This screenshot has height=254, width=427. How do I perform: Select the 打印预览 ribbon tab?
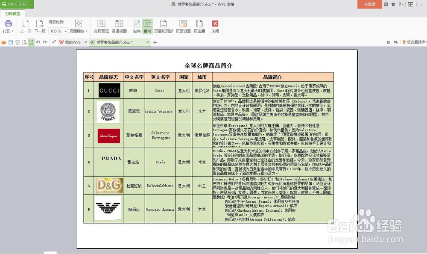(12, 14)
